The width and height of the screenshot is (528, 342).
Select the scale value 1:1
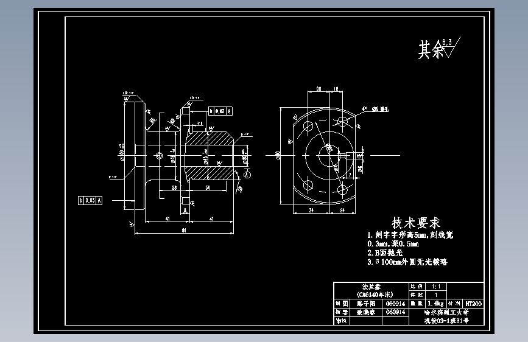tap(435, 287)
